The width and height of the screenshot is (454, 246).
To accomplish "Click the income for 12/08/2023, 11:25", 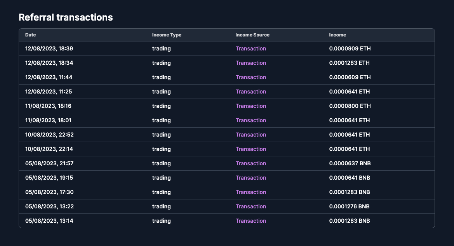I will point(350,92).
